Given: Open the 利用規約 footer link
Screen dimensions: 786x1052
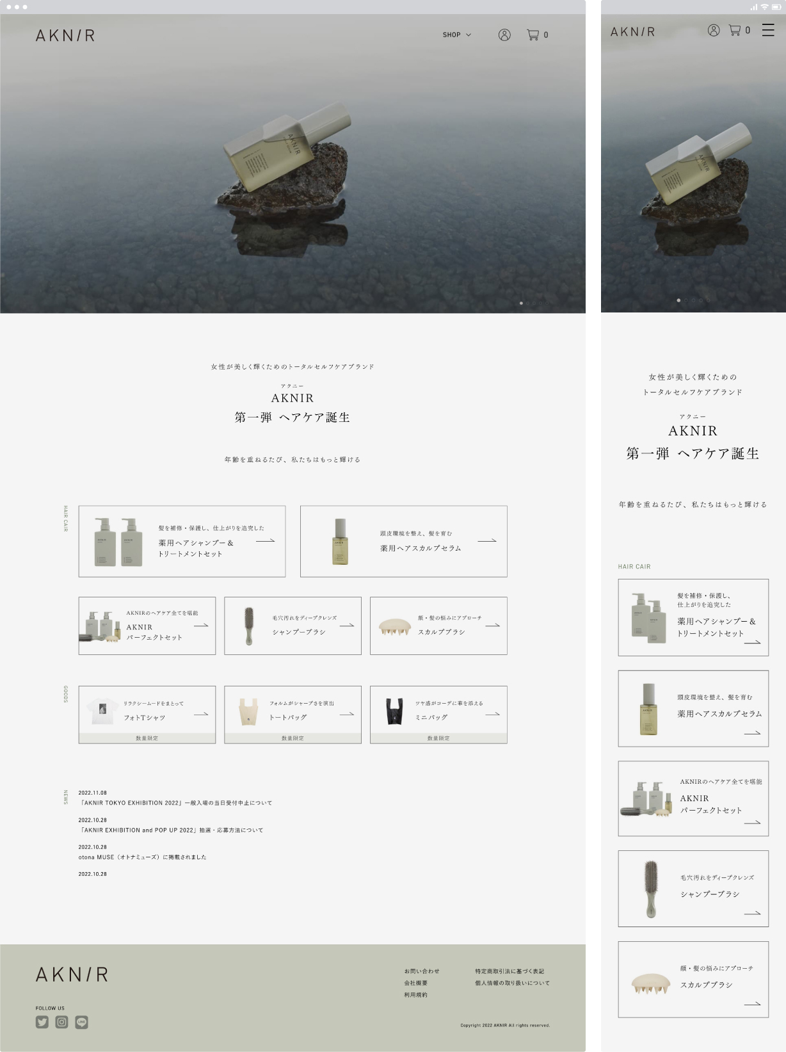Looking at the screenshot, I should pyautogui.click(x=416, y=995).
